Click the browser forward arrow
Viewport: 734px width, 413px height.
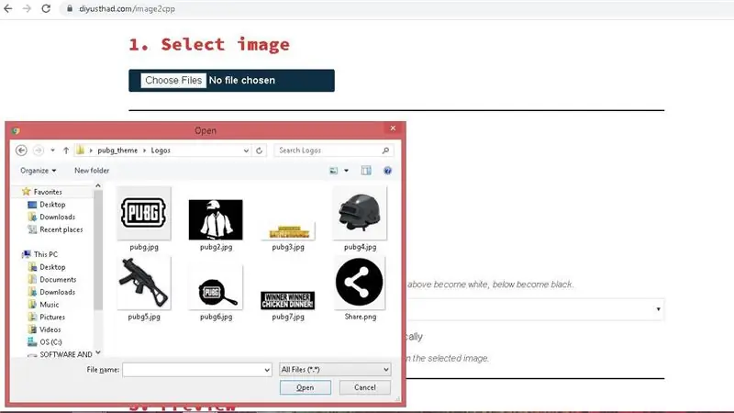(x=27, y=8)
